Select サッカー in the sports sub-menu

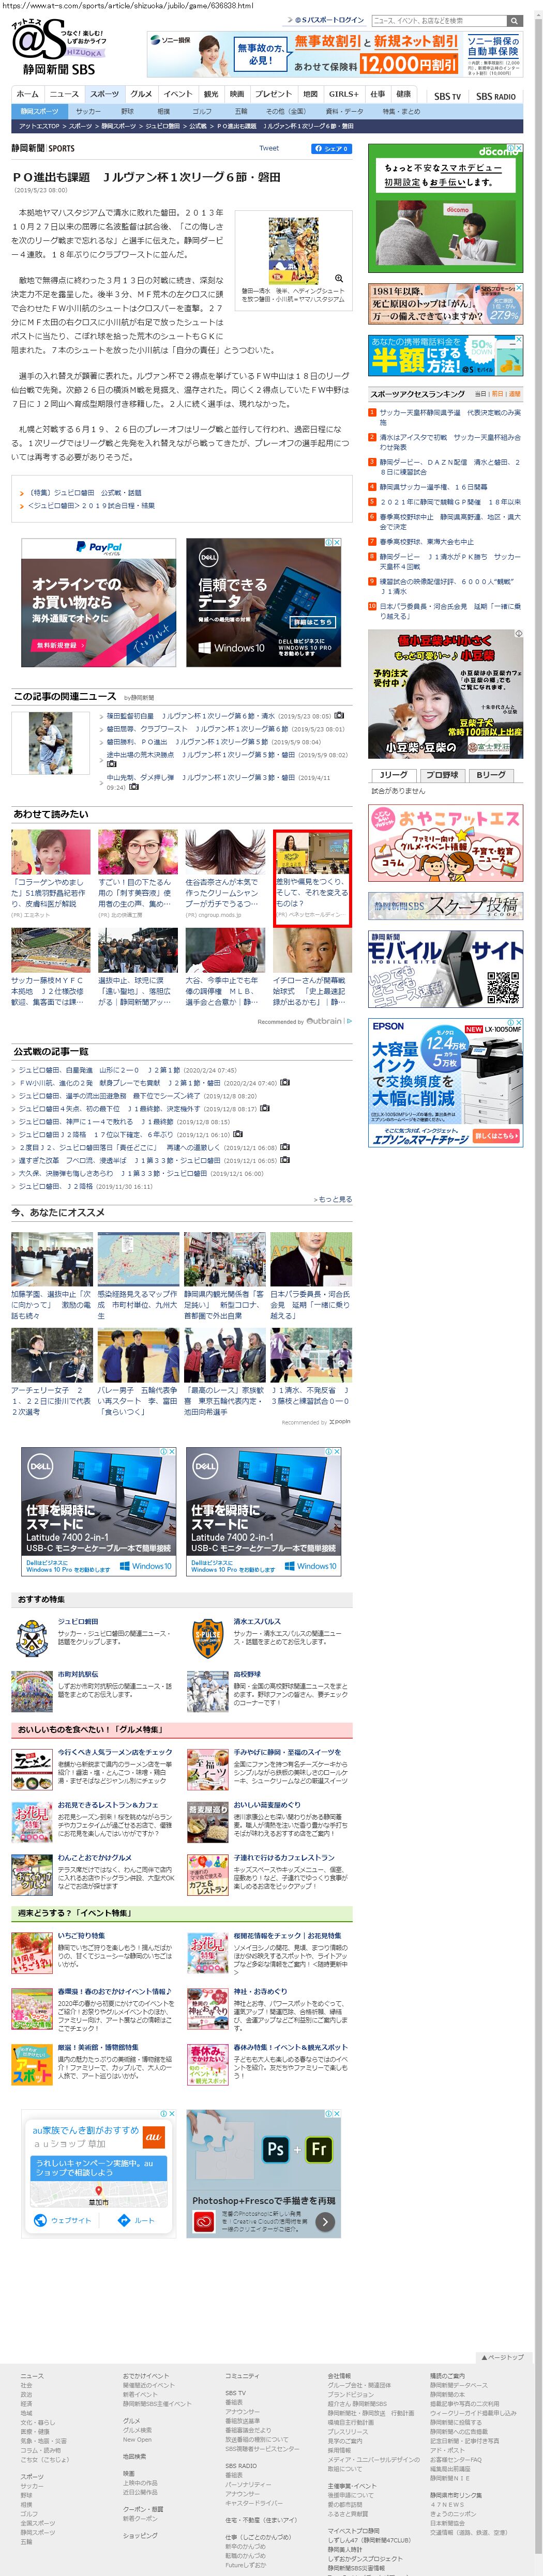coord(88,111)
